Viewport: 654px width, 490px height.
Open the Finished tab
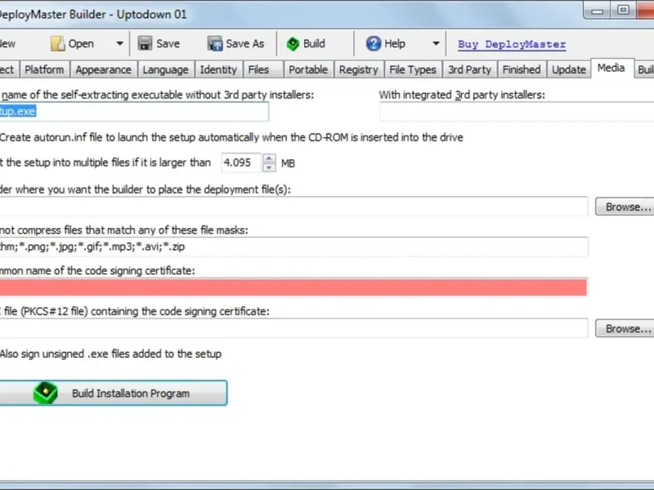tap(522, 69)
